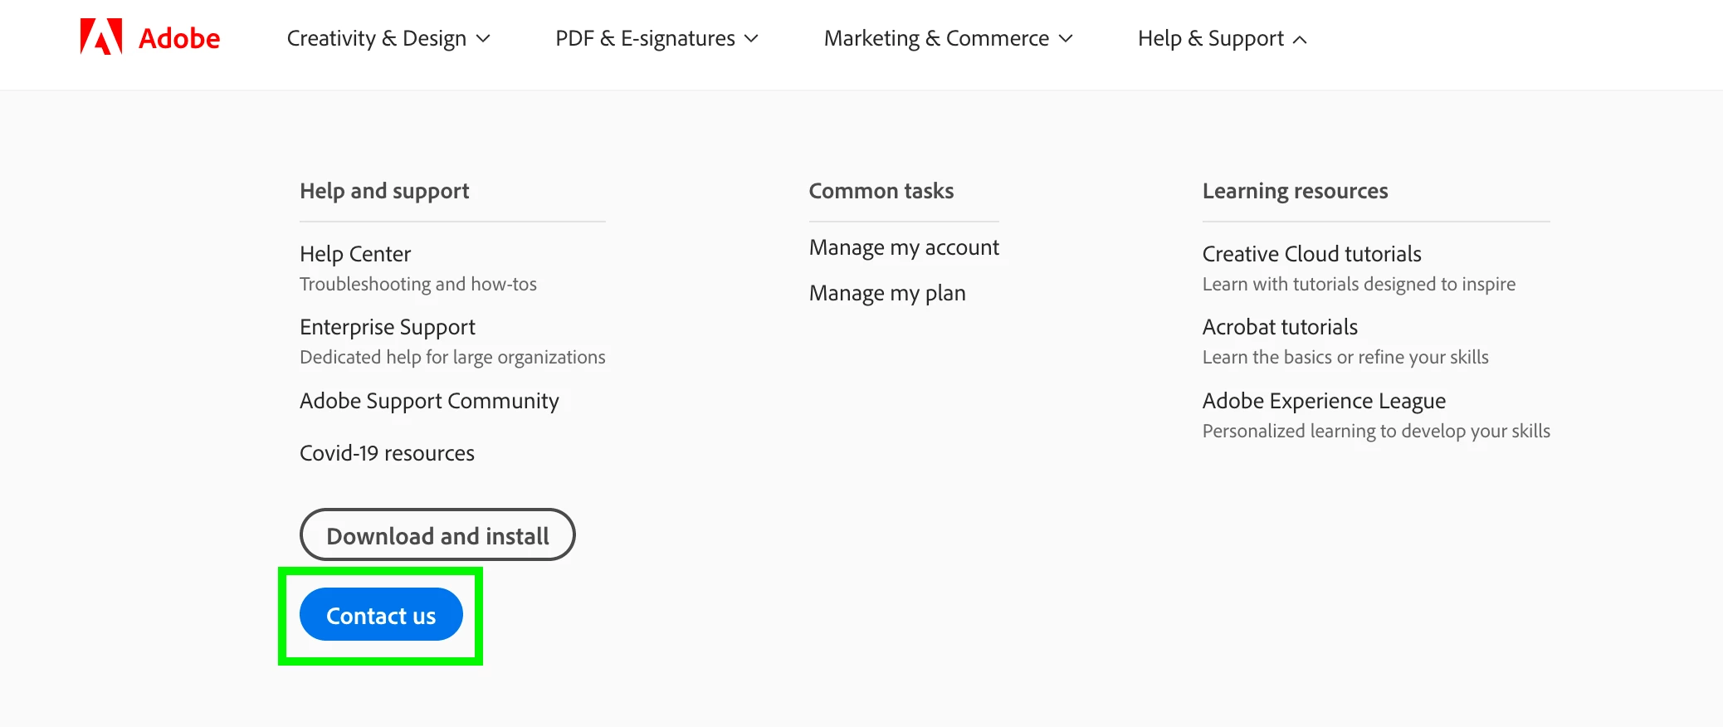This screenshot has width=1723, height=727.
Task: Visit Adobe Experience League
Action: (x=1324, y=401)
